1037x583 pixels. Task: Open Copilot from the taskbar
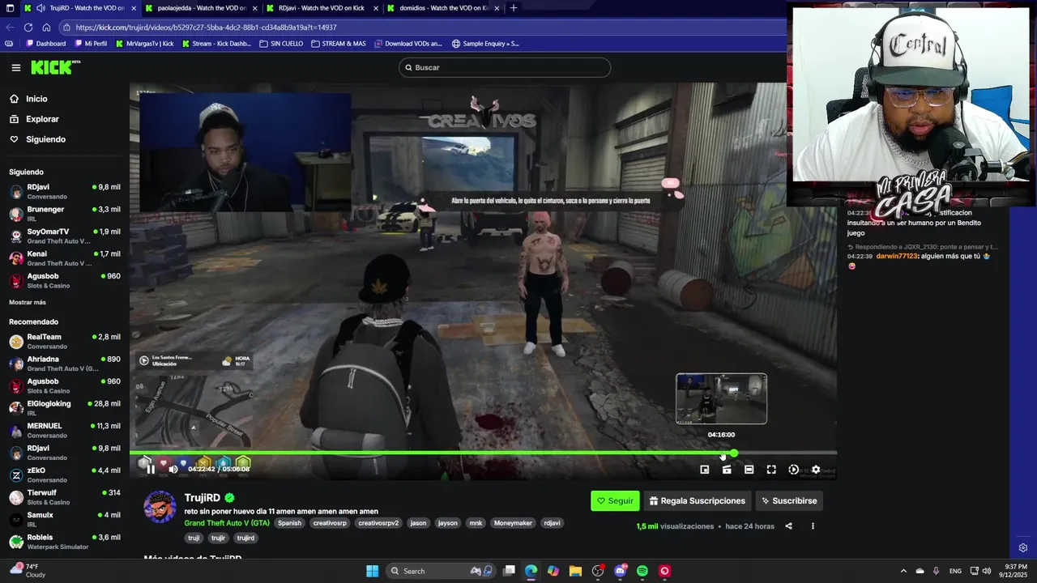coord(553,571)
